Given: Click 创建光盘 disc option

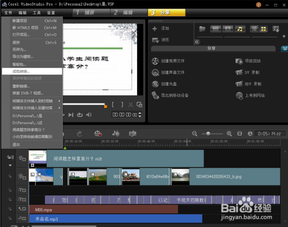Looking at the screenshot, I should [x=164, y=84].
